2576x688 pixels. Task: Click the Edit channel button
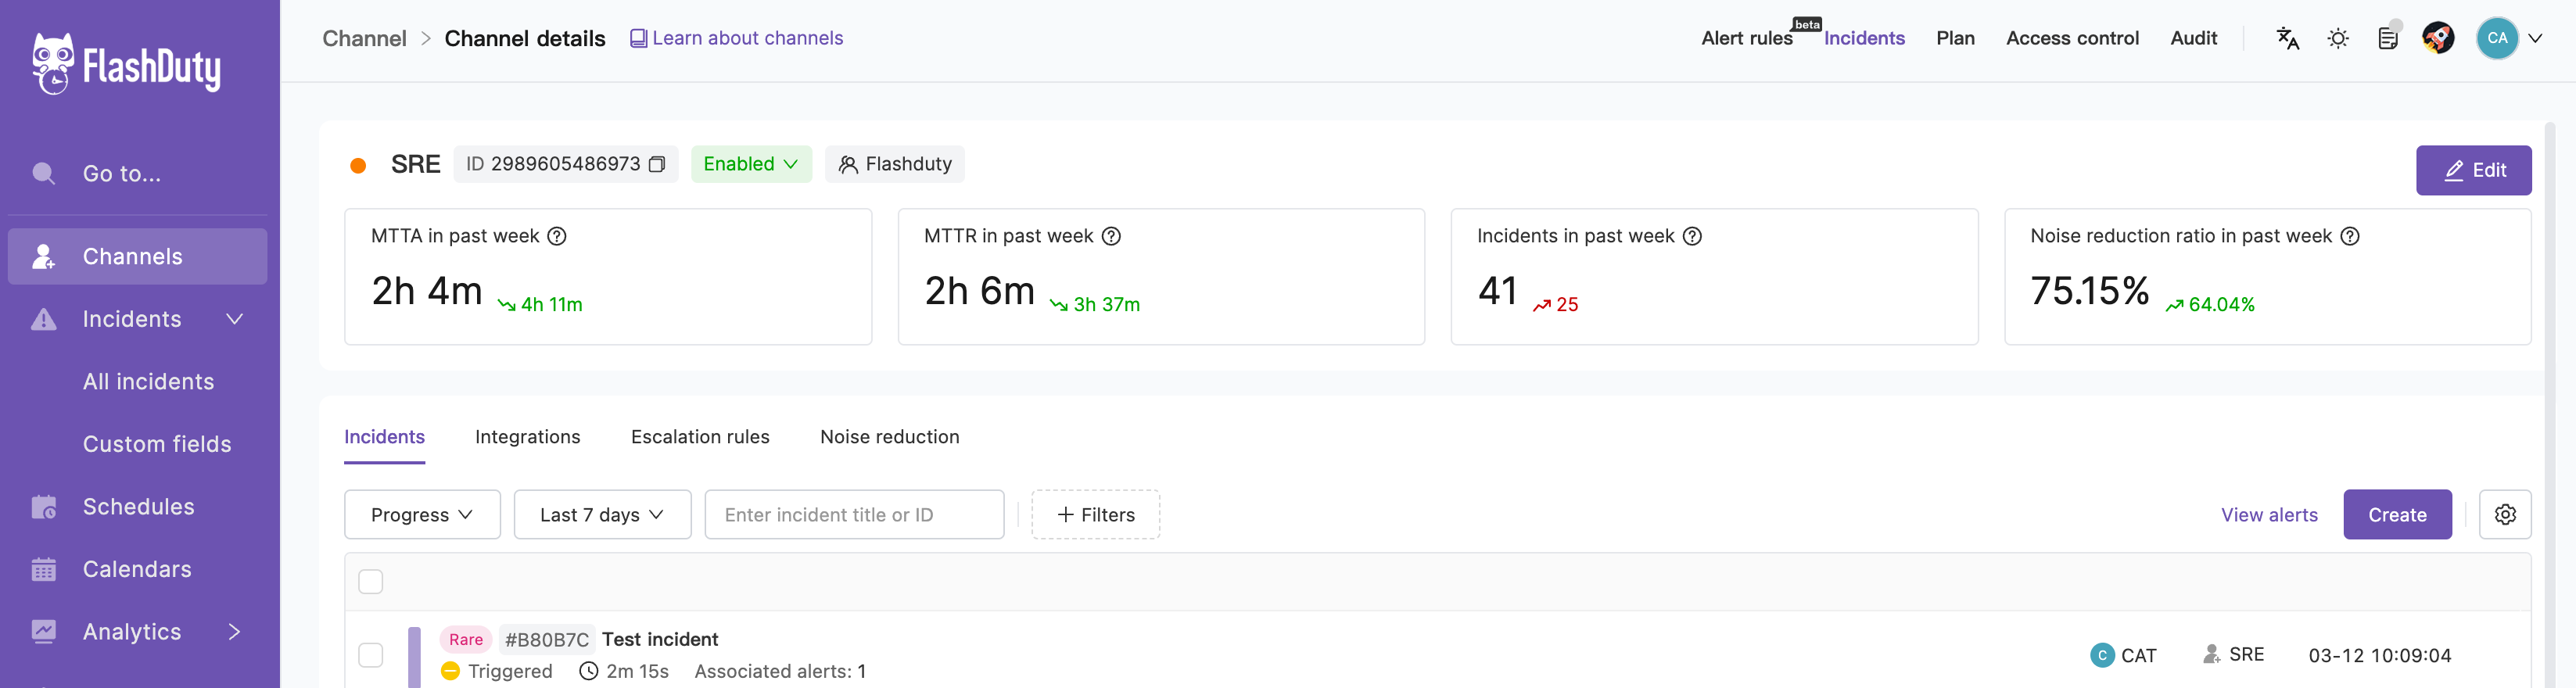[x=2474, y=170]
